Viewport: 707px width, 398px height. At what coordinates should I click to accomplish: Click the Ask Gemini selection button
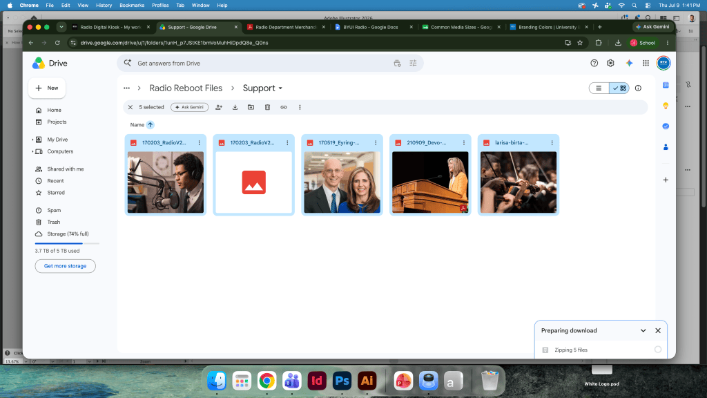coord(189,107)
